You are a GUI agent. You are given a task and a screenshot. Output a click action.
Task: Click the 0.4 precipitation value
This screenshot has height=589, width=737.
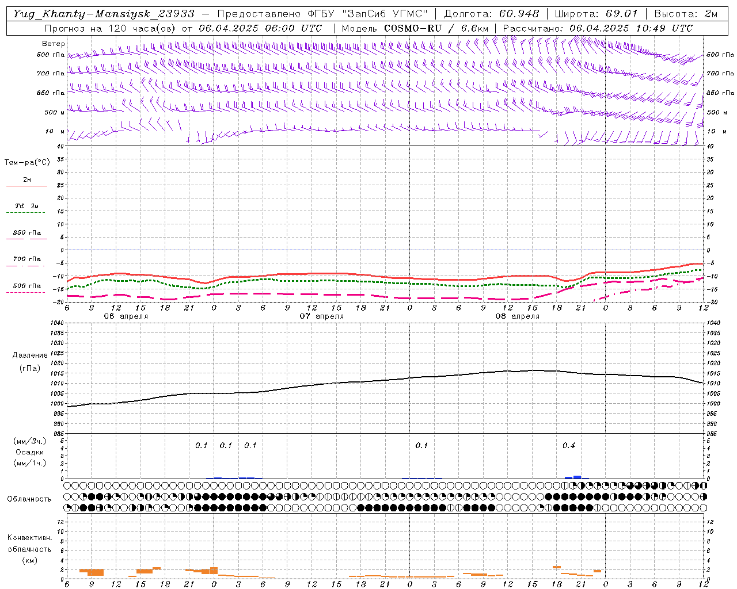click(x=569, y=445)
